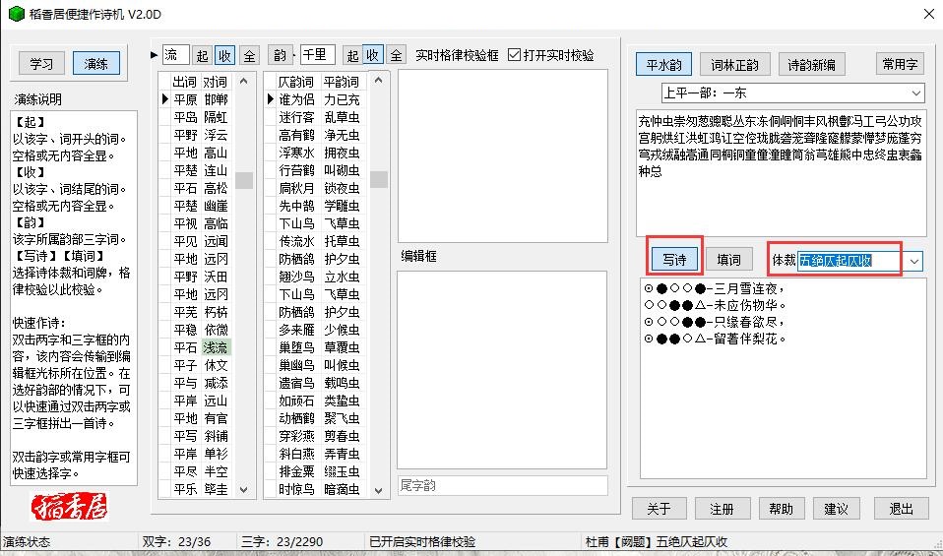Close the 稻香居便捷作诗机 window
Image resolution: width=943 pixels, height=556 pixels.
928,14
